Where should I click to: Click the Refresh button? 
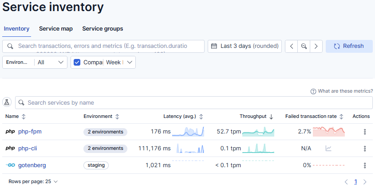[349, 46]
